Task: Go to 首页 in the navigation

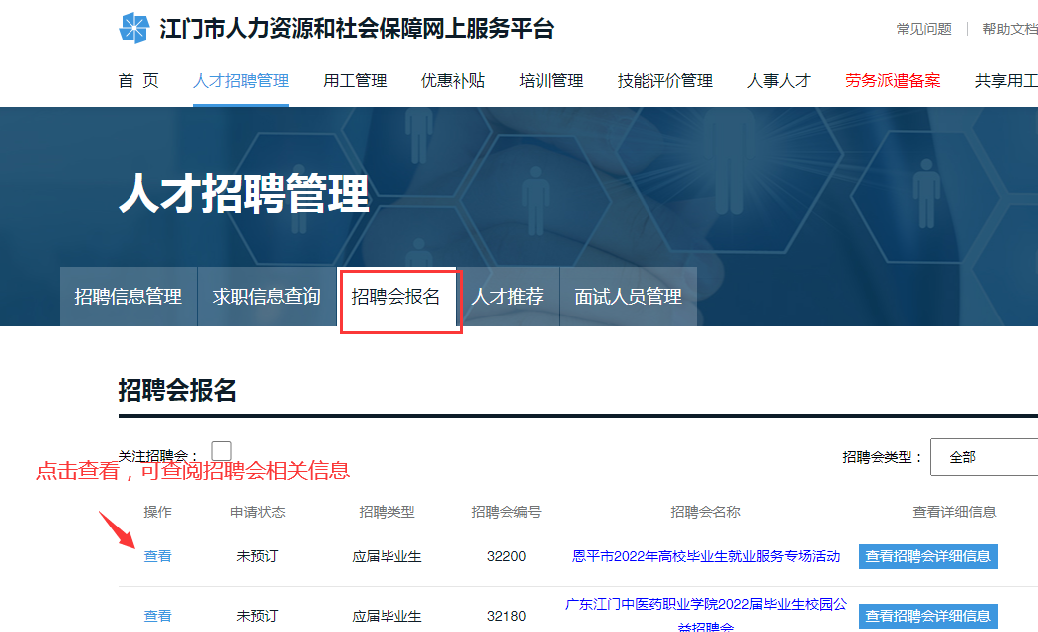Action: (138, 81)
